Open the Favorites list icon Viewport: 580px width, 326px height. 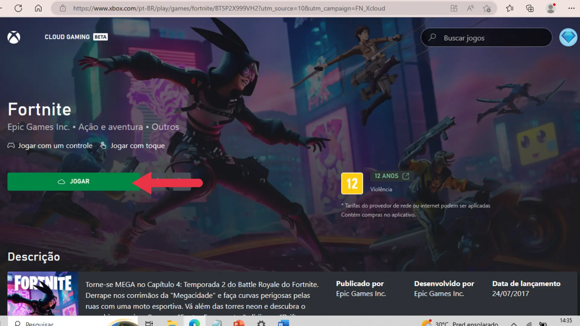click(510, 8)
